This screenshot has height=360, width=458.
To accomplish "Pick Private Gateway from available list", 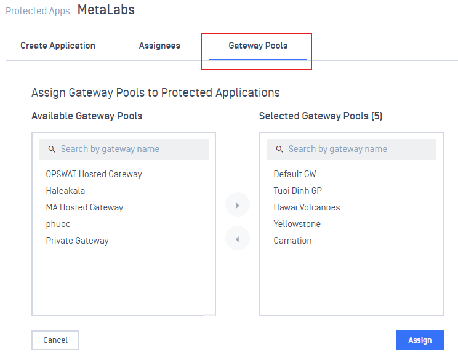I will click(77, 241).
